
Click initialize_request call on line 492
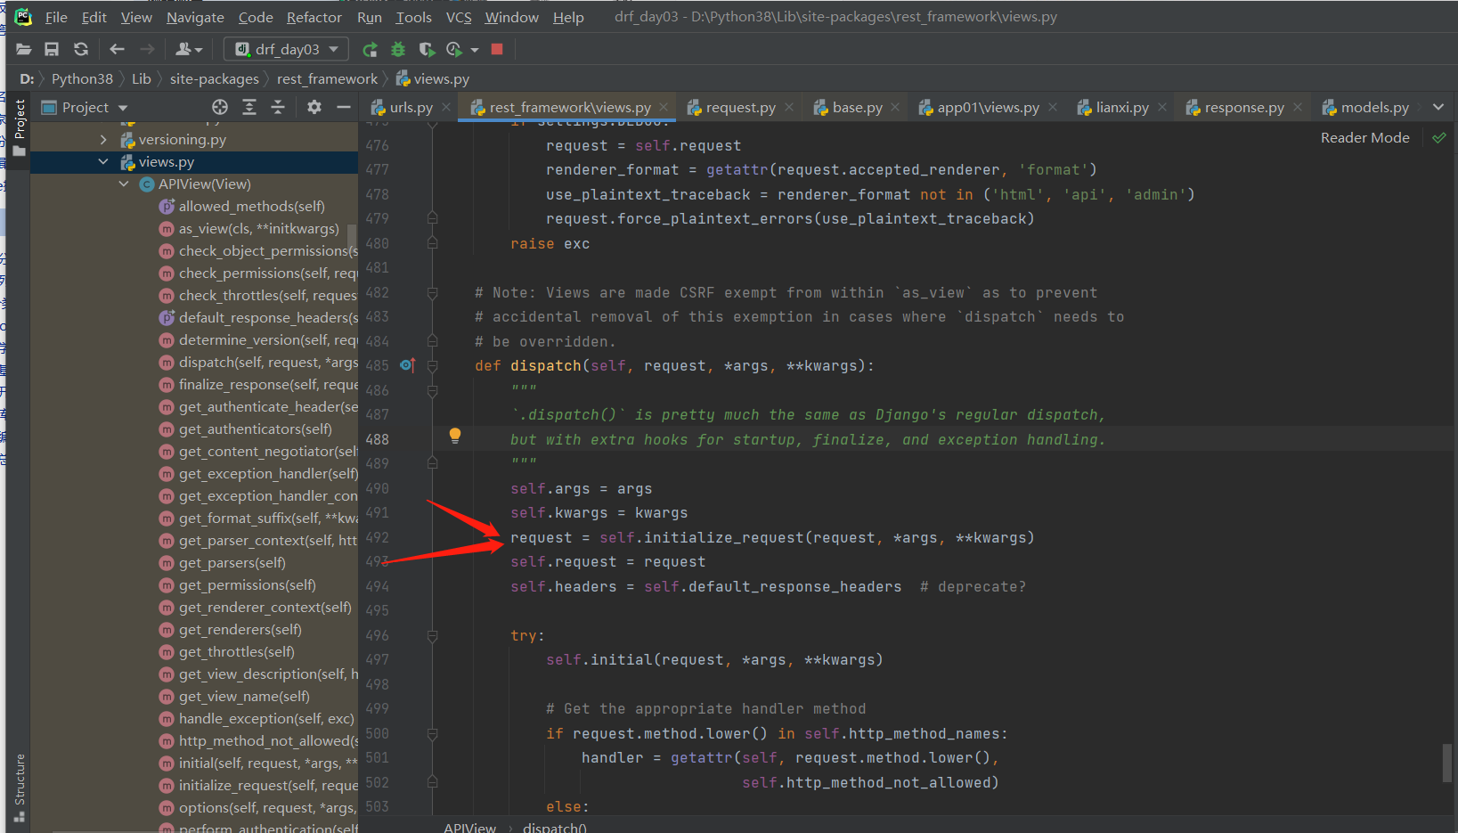724,538
